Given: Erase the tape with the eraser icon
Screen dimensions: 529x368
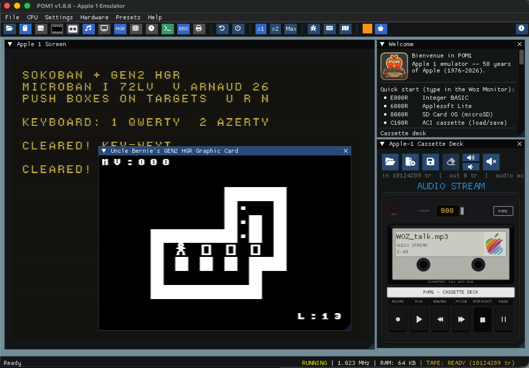Looking at the screenshot, I should pyautogui.click(x=450, y=162).
